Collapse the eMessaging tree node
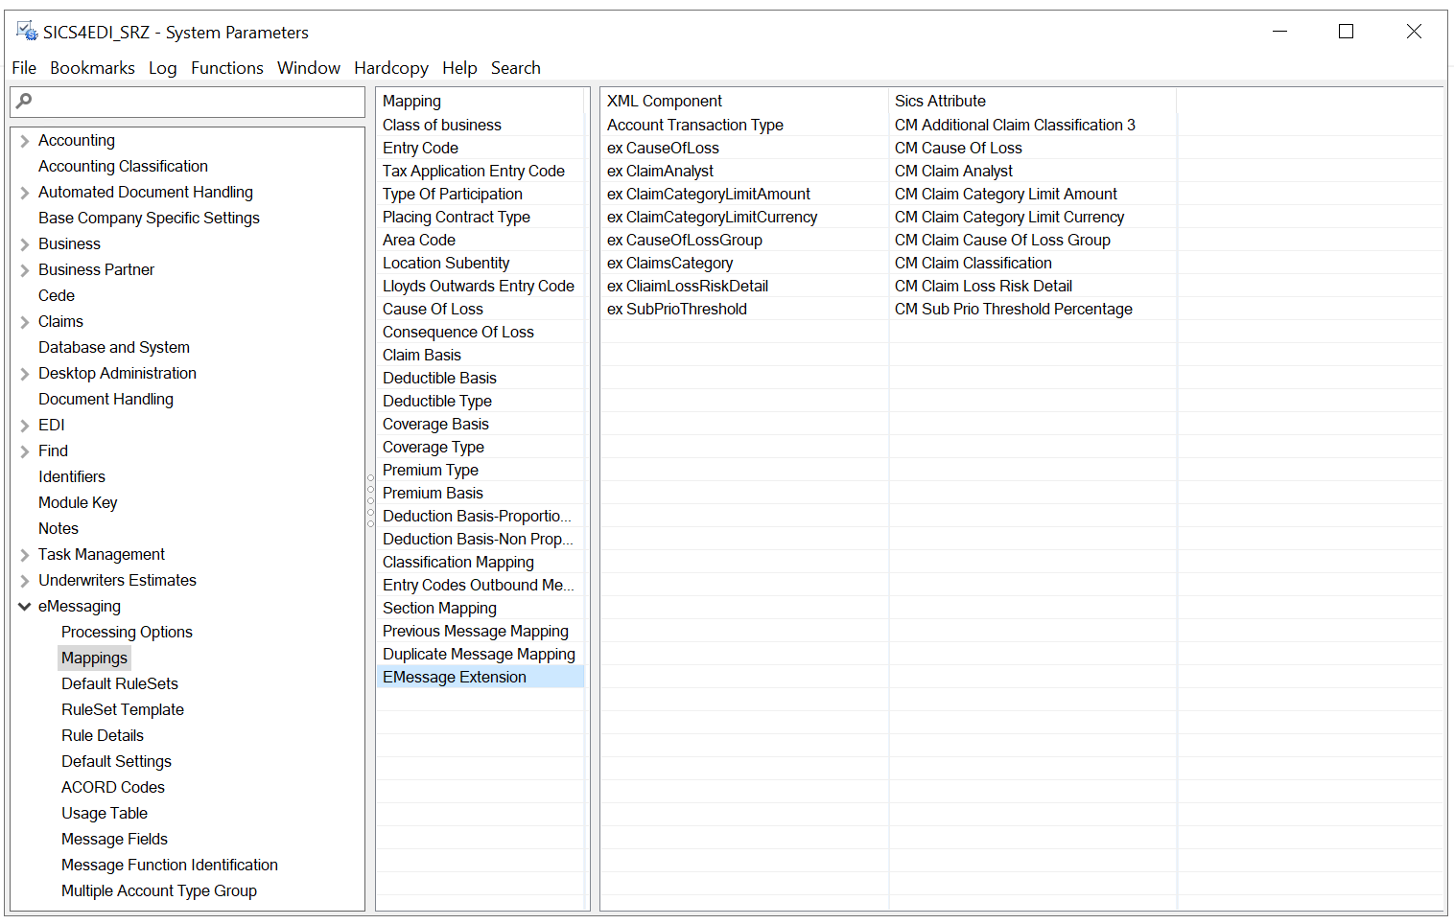This screenshot has width=1454, height=924. click(x=24, y=606)
